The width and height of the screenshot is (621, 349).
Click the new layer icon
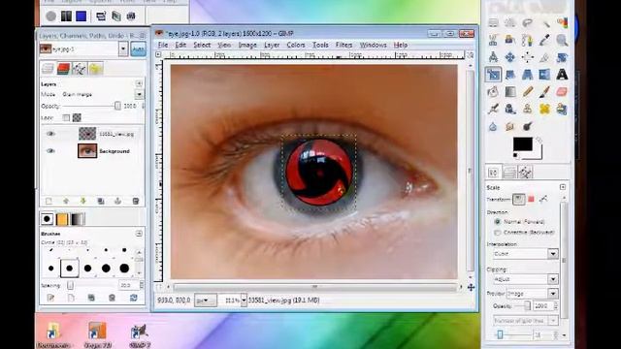pyautogui.click(x=49, y=201)
